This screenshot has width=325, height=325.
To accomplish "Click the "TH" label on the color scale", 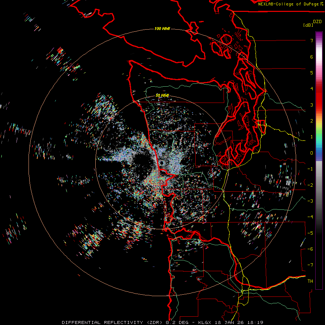I will [x=310, y=281].
